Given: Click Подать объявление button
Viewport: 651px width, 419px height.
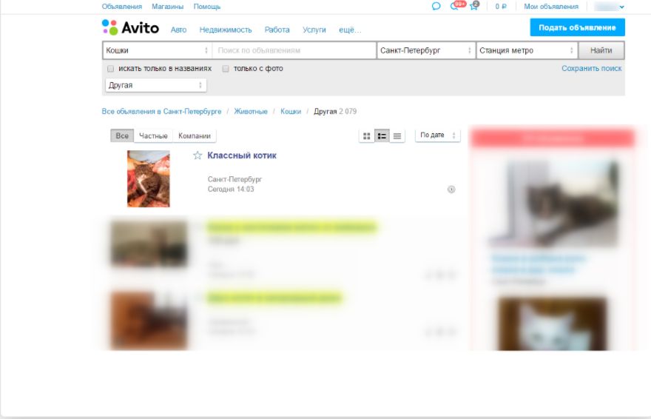Looking at the screenshot, I should [577, 27].
